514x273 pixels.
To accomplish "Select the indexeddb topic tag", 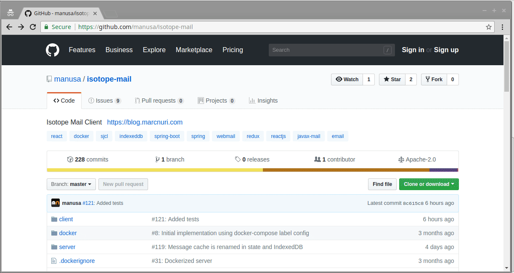I will [131, 136].
